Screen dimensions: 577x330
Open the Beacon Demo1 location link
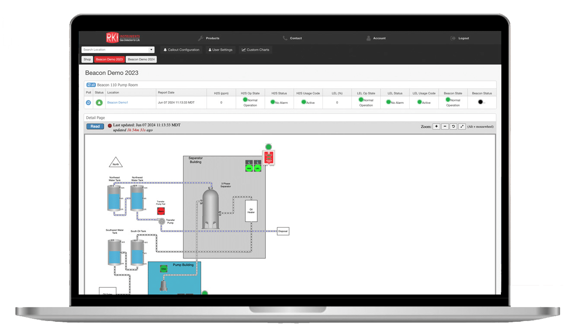coord(118,103)
